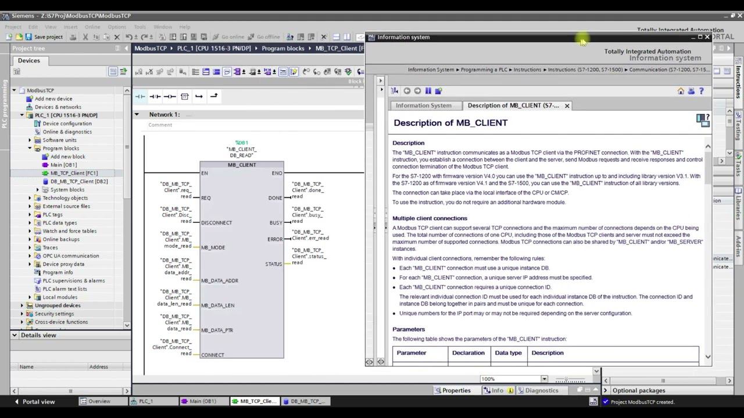Click the Redo arrow icon

pyautogui.click(x=143, y=37)
